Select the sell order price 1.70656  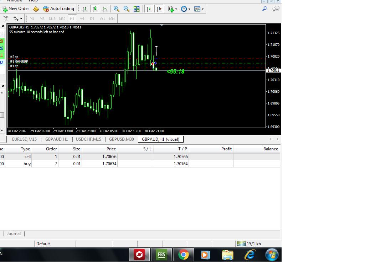coord(109,157)
